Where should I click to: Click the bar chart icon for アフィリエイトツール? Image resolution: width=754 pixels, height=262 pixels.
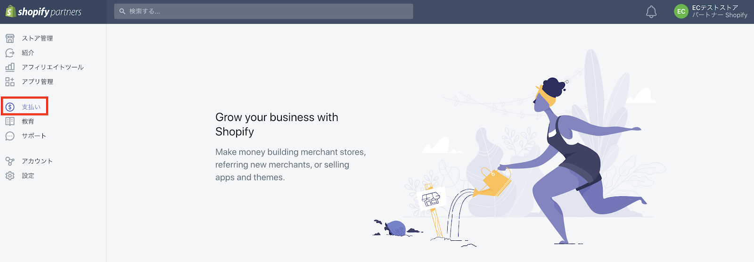pyautogui.click(x=10, y=67)
